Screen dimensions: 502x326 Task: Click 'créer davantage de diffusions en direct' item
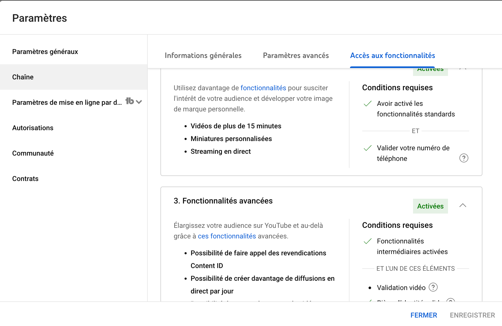pyautogui.click(x=263, y=285)
